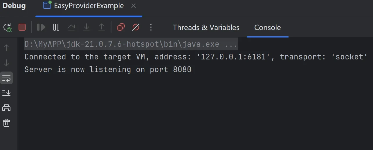
Task: Click the Step Into arrow icon
Action: click(87, 27)
